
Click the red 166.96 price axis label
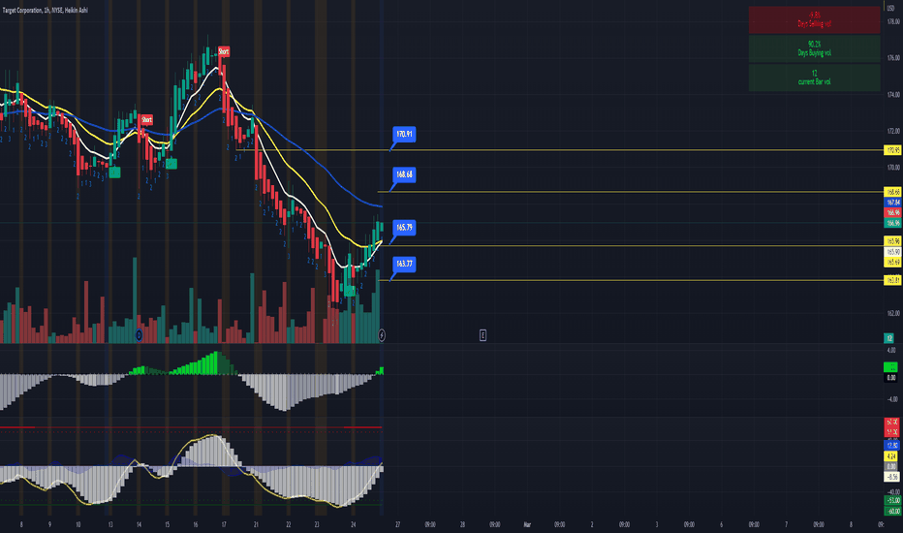click(892, 212)
